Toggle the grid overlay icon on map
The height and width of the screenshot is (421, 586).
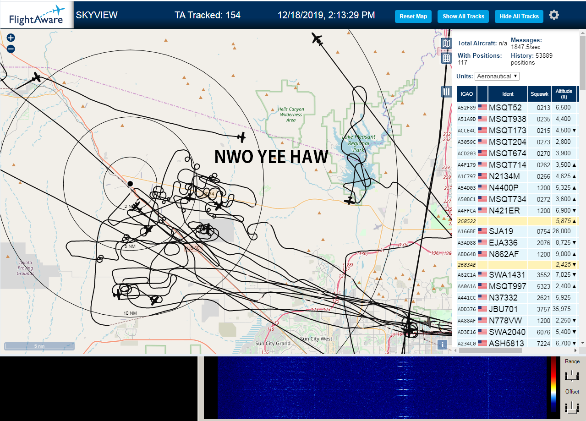pyautogui.click(x=446, y=58)
